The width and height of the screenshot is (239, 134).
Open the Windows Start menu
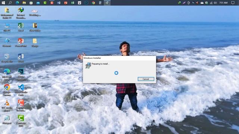coord(3,3)
